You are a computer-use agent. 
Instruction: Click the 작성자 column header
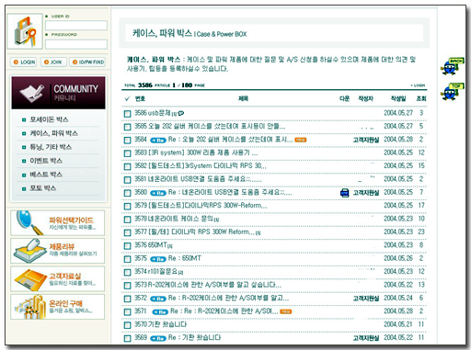pos(365,98)
